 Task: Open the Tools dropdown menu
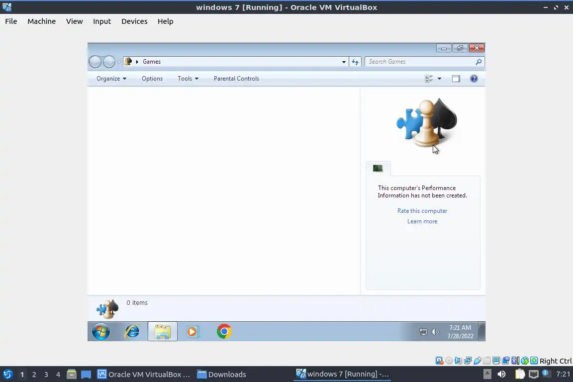pyautogui.click(x=188, y=79)
